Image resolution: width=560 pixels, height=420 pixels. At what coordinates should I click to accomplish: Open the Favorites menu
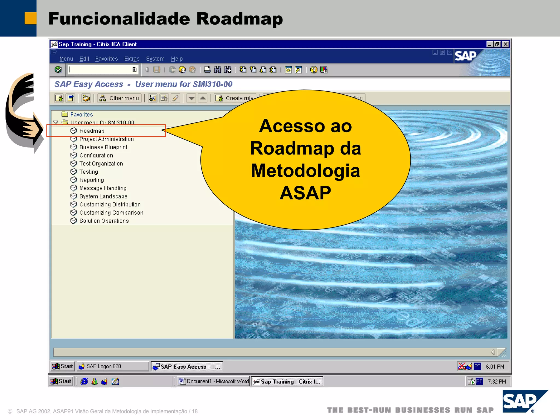point(106,59)
